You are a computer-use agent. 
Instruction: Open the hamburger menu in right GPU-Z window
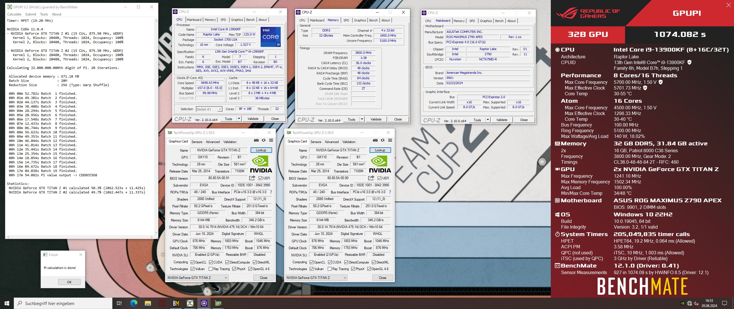(390, 140)
